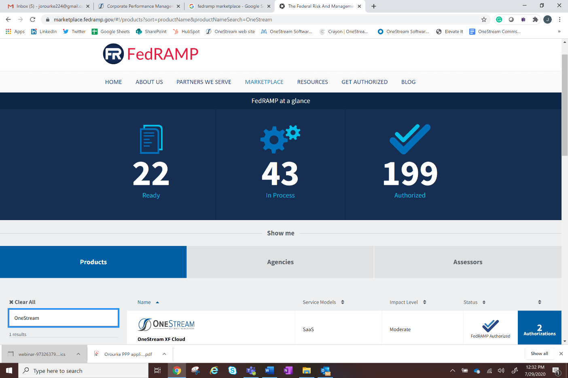The image size is (568, 378).
Task: Click the In Process gears icon
Action: [x=280, y=139]
